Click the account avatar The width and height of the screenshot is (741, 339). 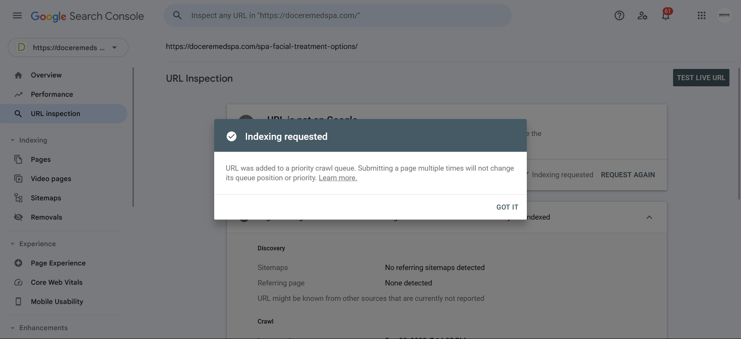point(724,15)
